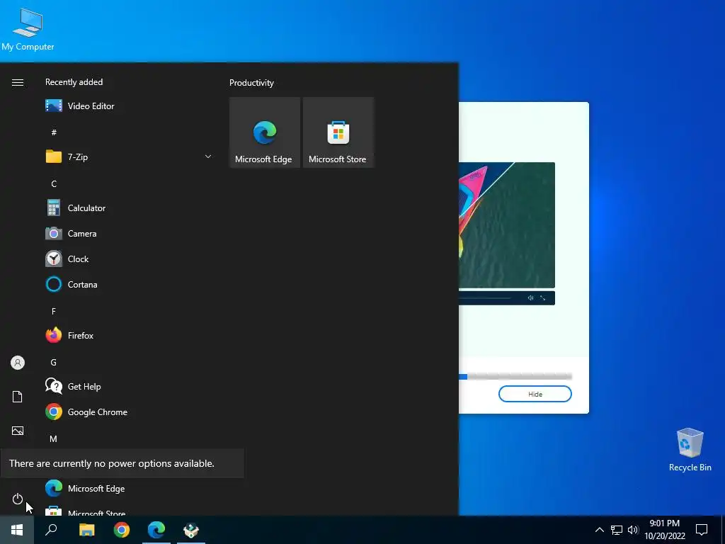The image size is (725, 544).
Task: Open Cortana from the app list
Action: 130,285
